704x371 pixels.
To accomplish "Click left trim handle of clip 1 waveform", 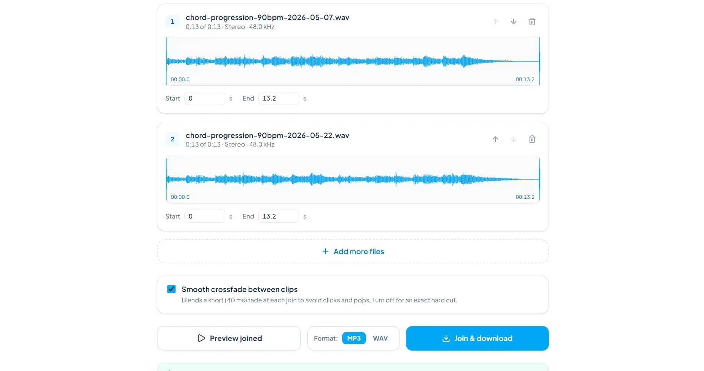I will [166, 61].
